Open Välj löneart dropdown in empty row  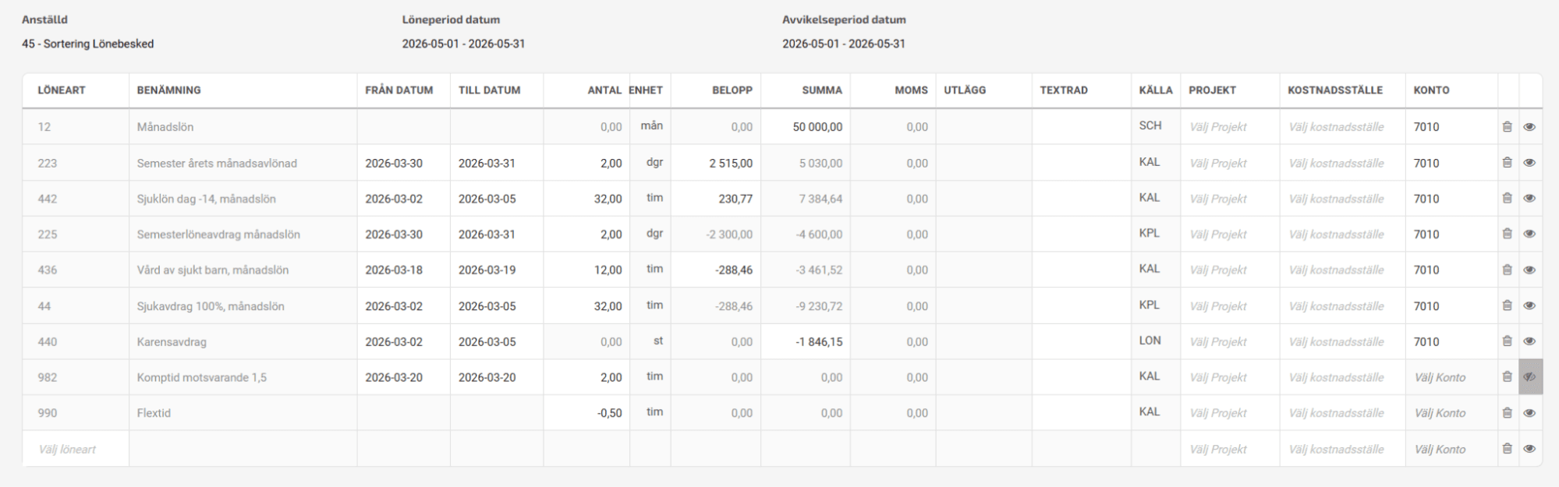click(x=68, y=449)
